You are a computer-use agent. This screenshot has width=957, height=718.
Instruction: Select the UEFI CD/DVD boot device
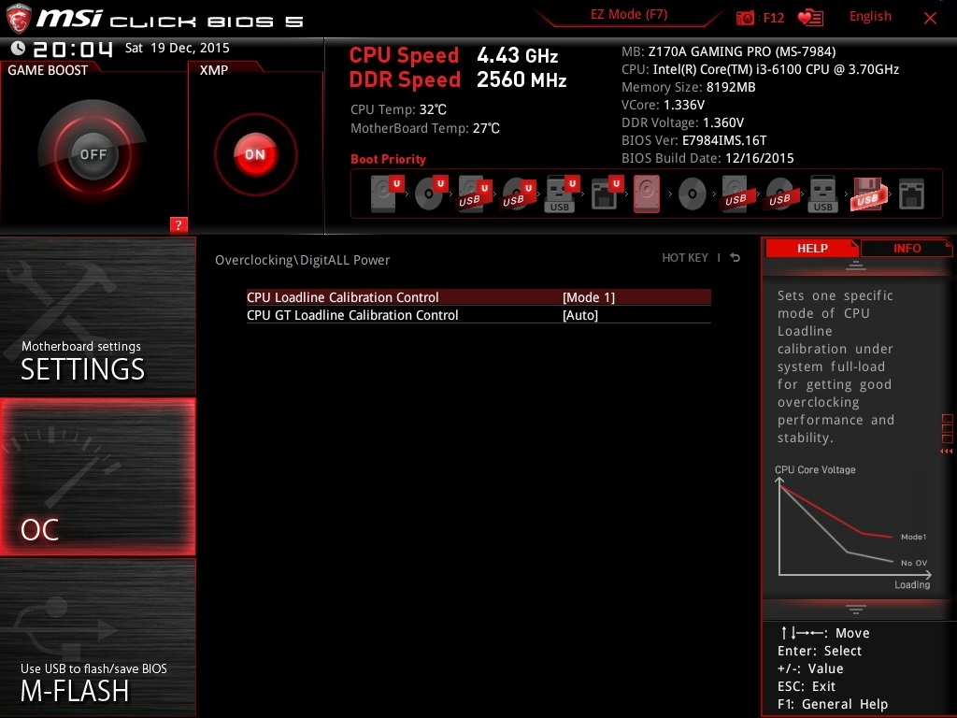431,193
